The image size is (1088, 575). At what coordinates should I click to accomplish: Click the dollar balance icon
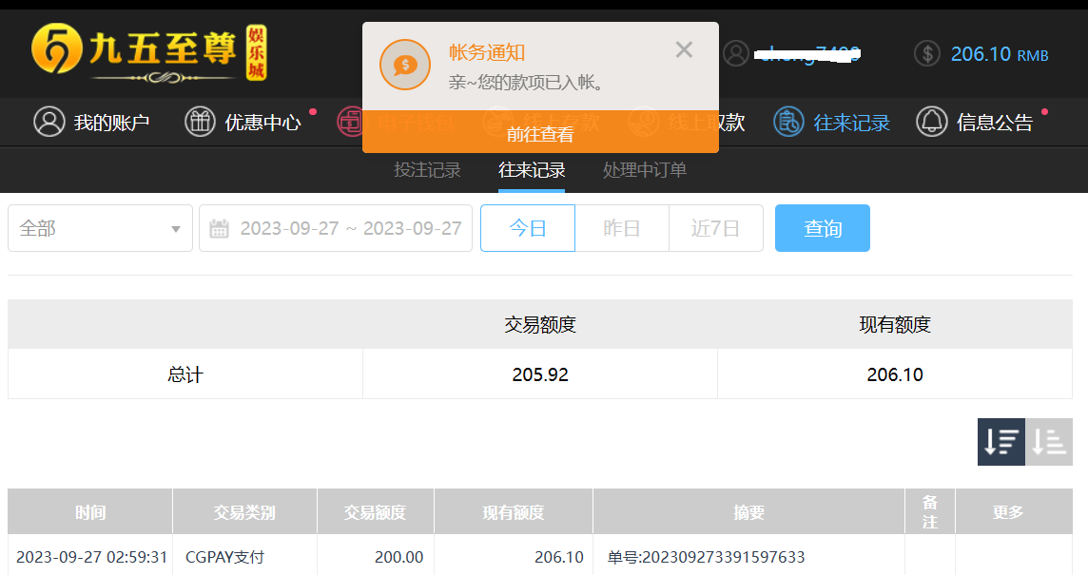pyautogui.click(x=927, y=53)
